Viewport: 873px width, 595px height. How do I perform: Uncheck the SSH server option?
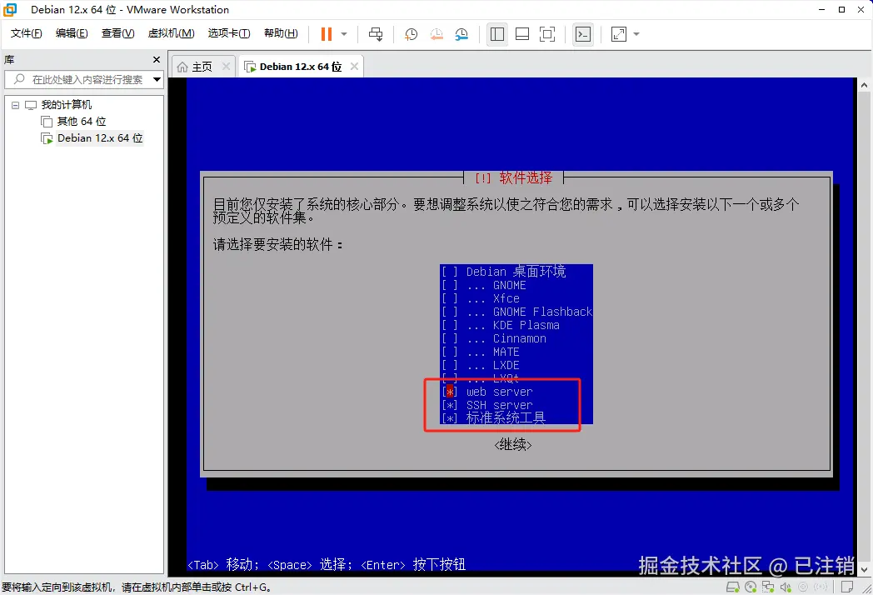pyautogui.click(x=449, y=404)
